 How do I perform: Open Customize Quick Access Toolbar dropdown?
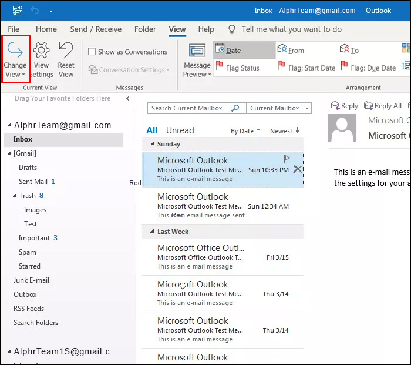coord(52,11)
